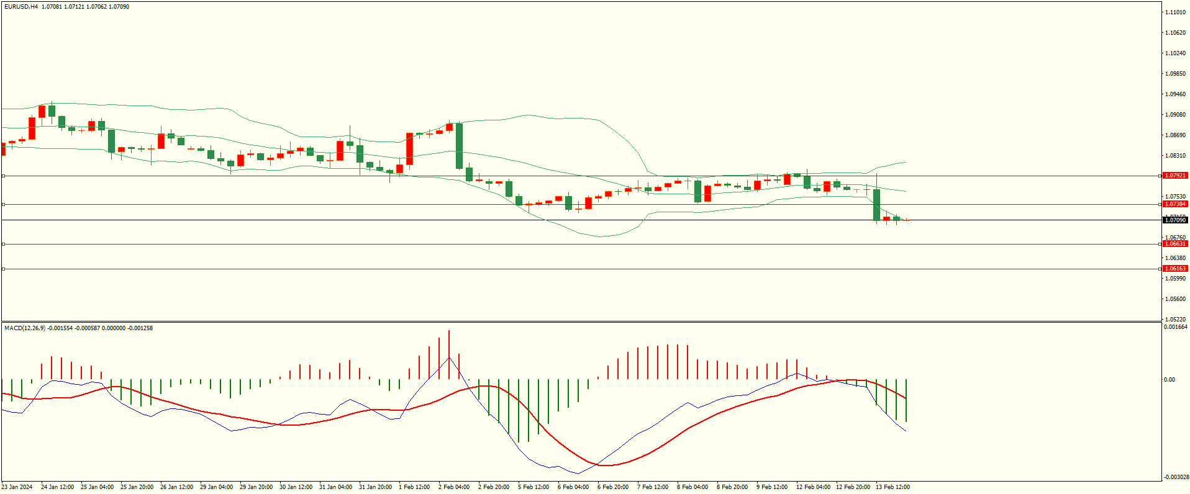Click the 1.07530 price axis value
1190x494 pixels.
tap(1176, 197)
